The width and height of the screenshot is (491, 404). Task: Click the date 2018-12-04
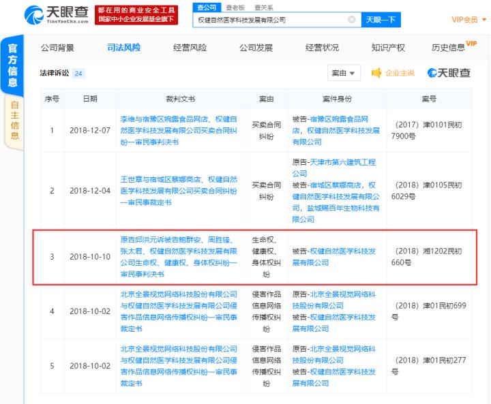pyautogui.click(x=90, y=191)
